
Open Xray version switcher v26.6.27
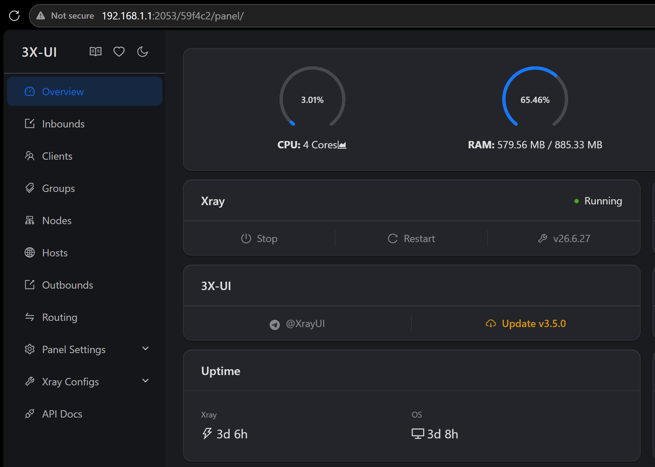(x=564, y=238)
